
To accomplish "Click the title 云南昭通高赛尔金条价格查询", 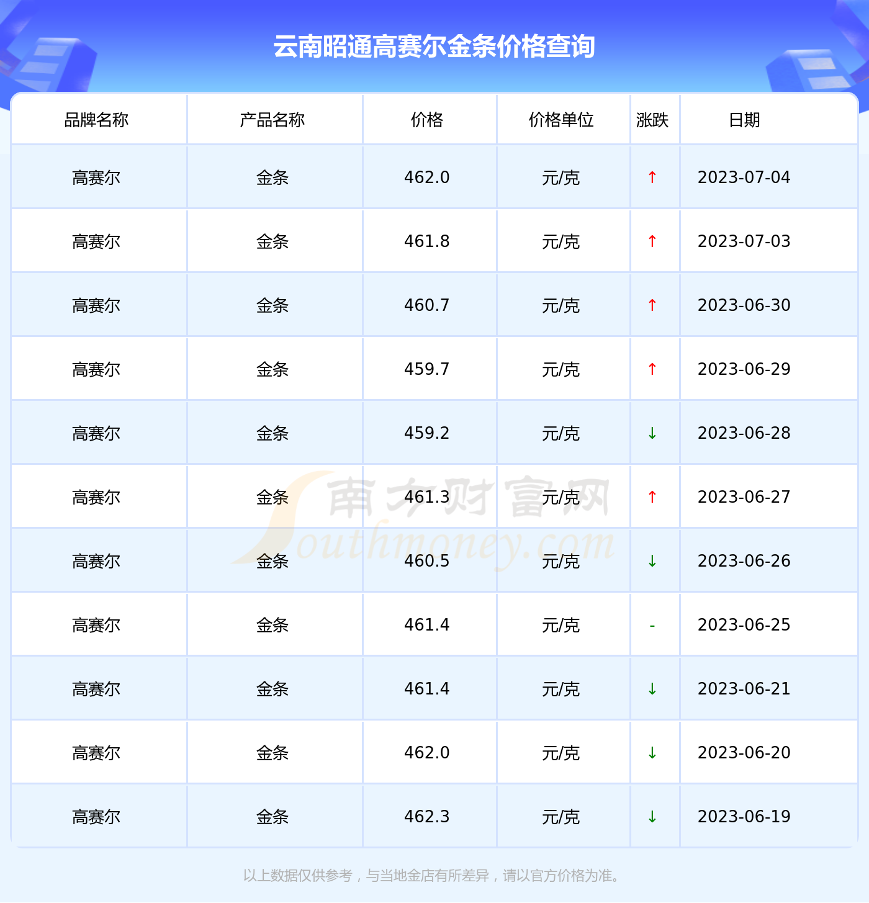I will [x=434, y=47].
